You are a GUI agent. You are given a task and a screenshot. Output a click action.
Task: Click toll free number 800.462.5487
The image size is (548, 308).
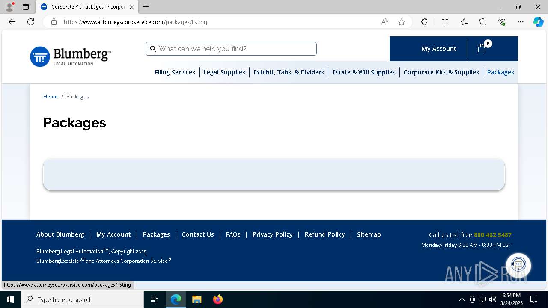point(493,235)
